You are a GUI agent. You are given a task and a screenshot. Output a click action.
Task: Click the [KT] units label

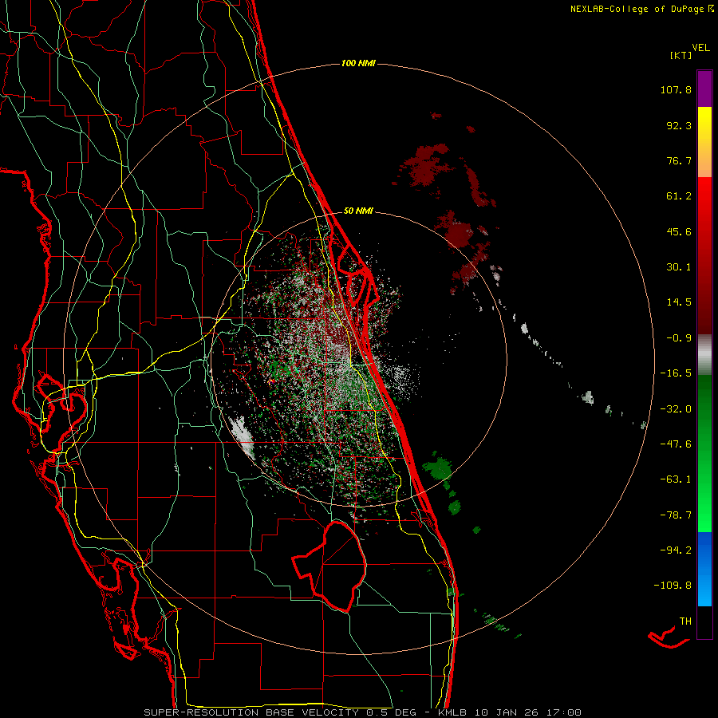click(x=681, y=55)
